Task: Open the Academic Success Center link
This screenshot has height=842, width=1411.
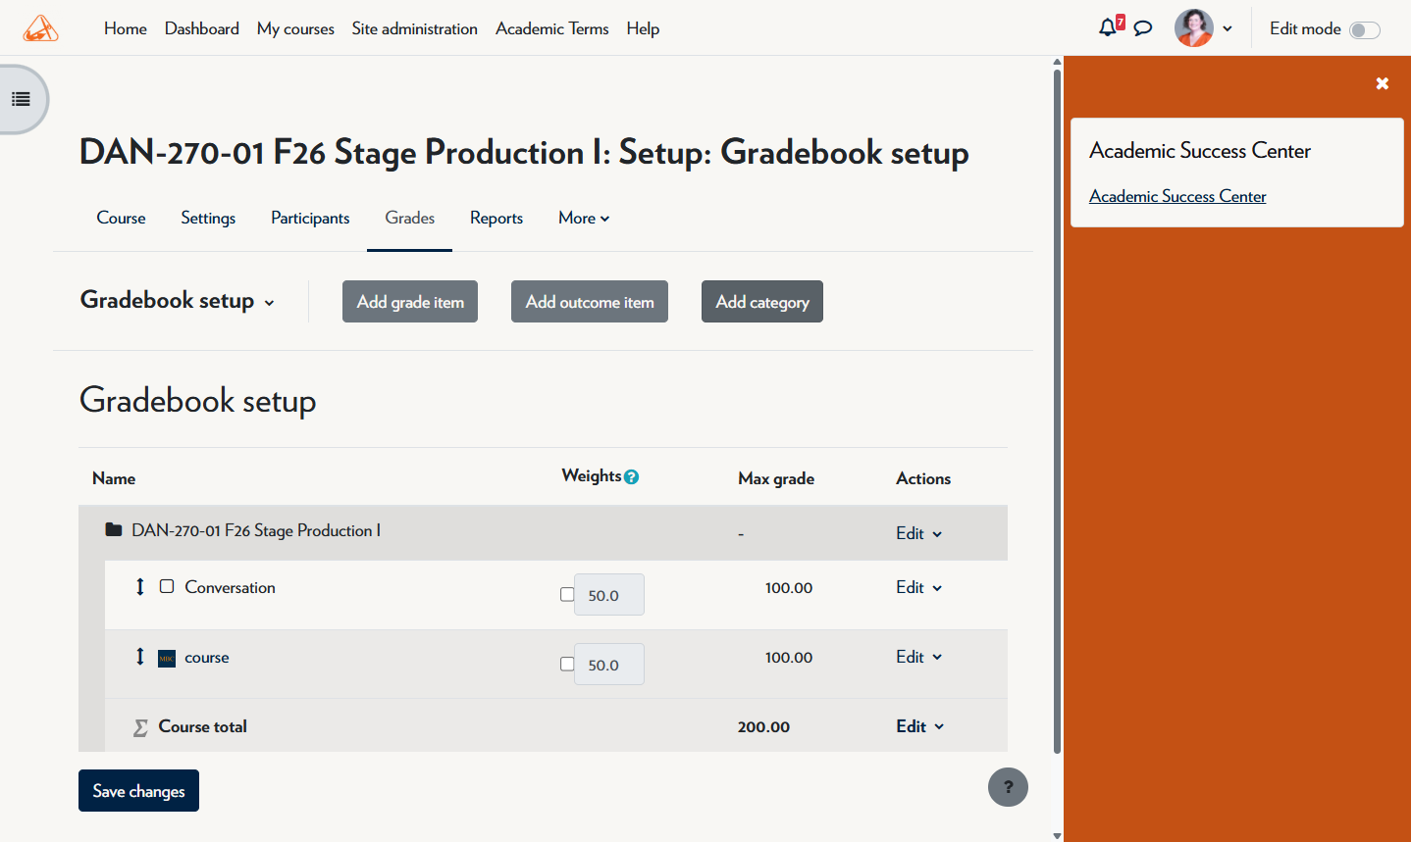Action: pos(1177,196)
